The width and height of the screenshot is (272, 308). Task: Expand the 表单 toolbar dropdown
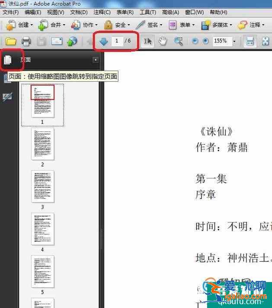point(193,25)
